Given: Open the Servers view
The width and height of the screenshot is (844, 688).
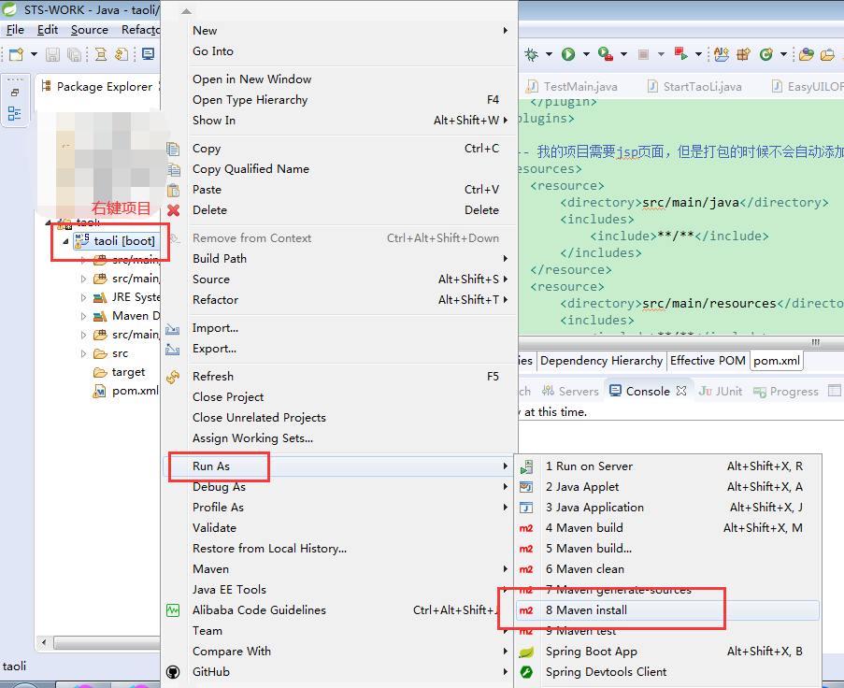Looking at the screenshot, I should (x=579, y=391).
